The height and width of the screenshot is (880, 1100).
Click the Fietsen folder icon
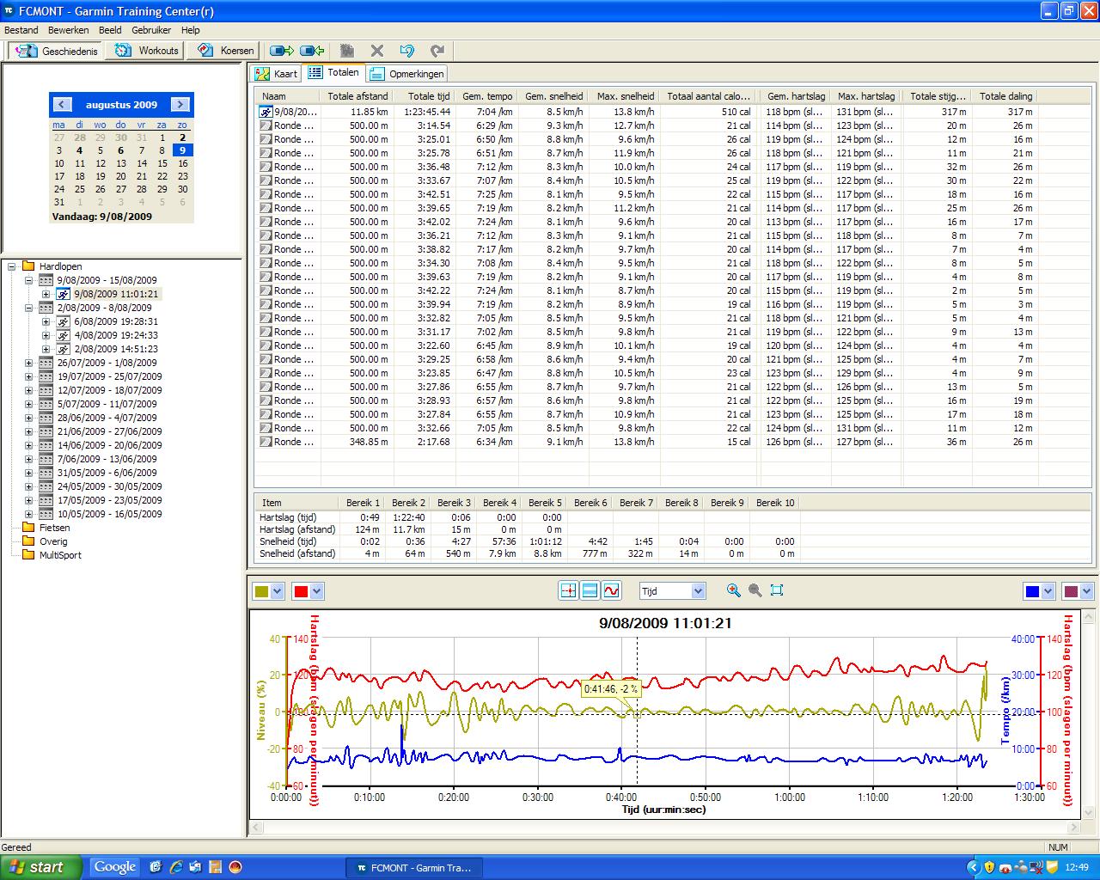[28, 528]
